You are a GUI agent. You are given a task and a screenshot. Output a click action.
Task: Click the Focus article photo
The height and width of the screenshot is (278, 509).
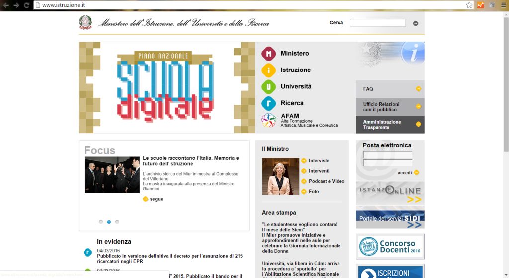click(x=112, y=175)
